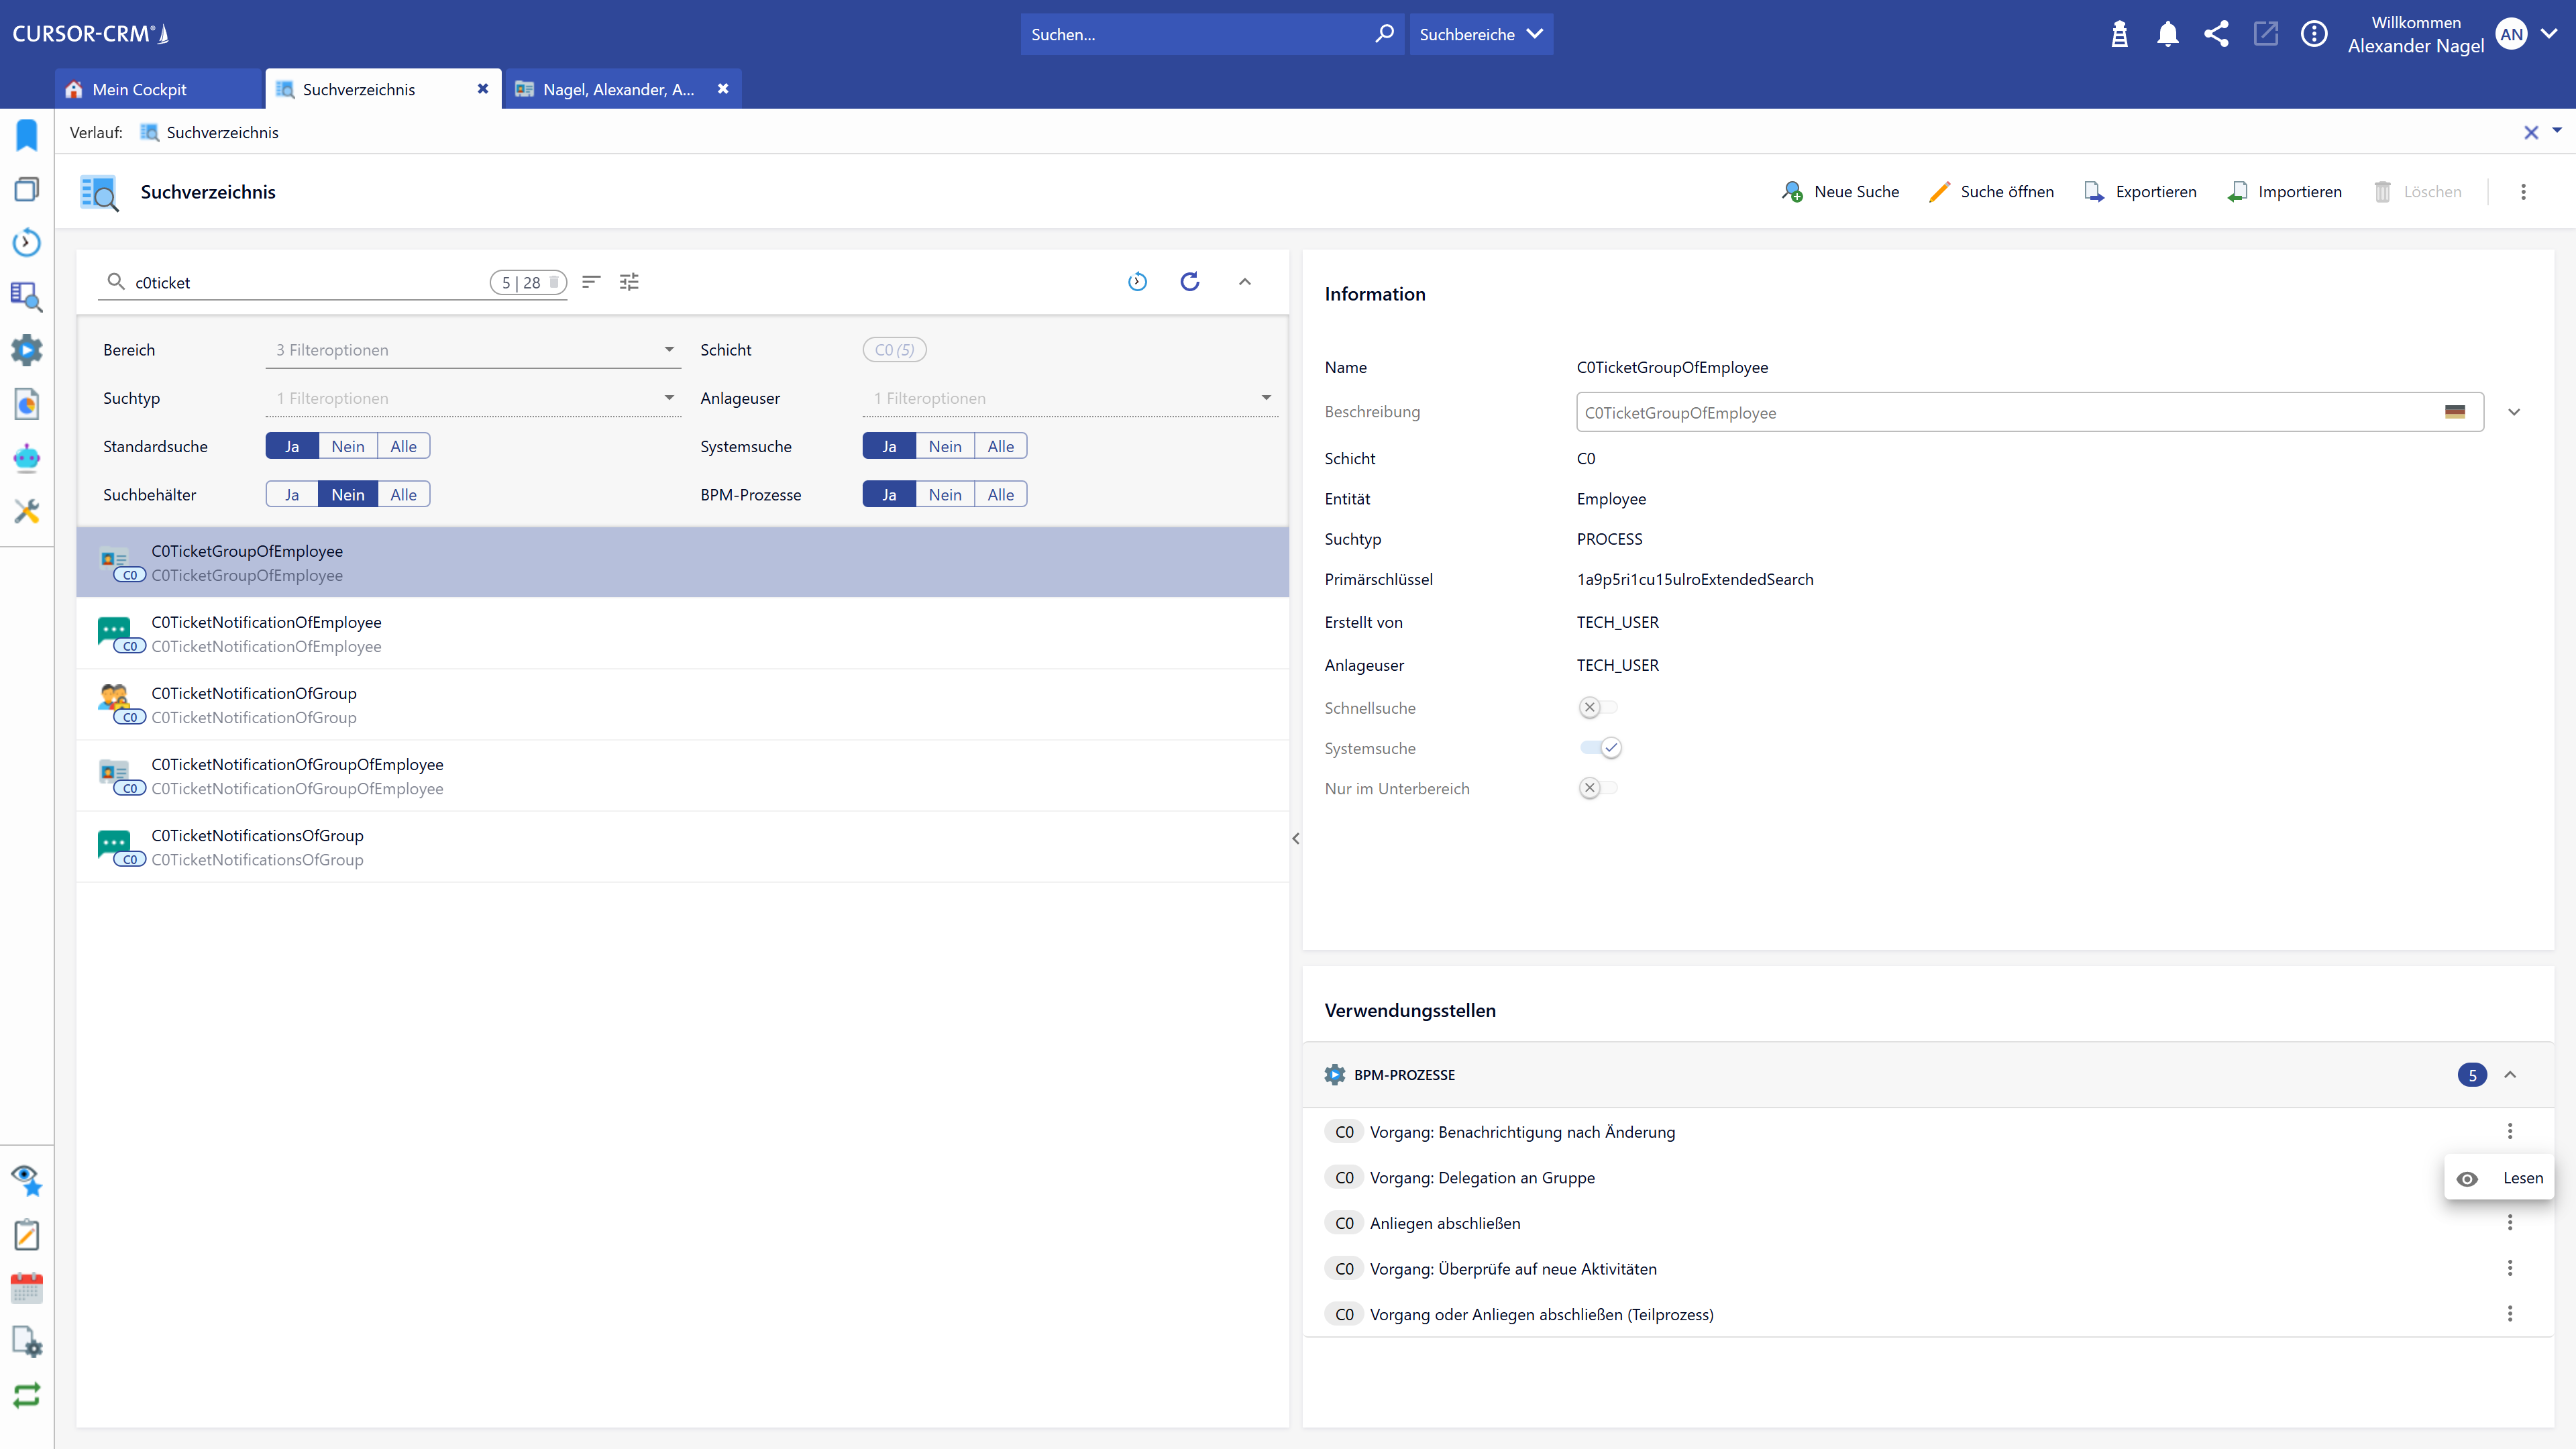
Task: Open the Suchbereiche dropdown
Action: (x=1481, y=34)
